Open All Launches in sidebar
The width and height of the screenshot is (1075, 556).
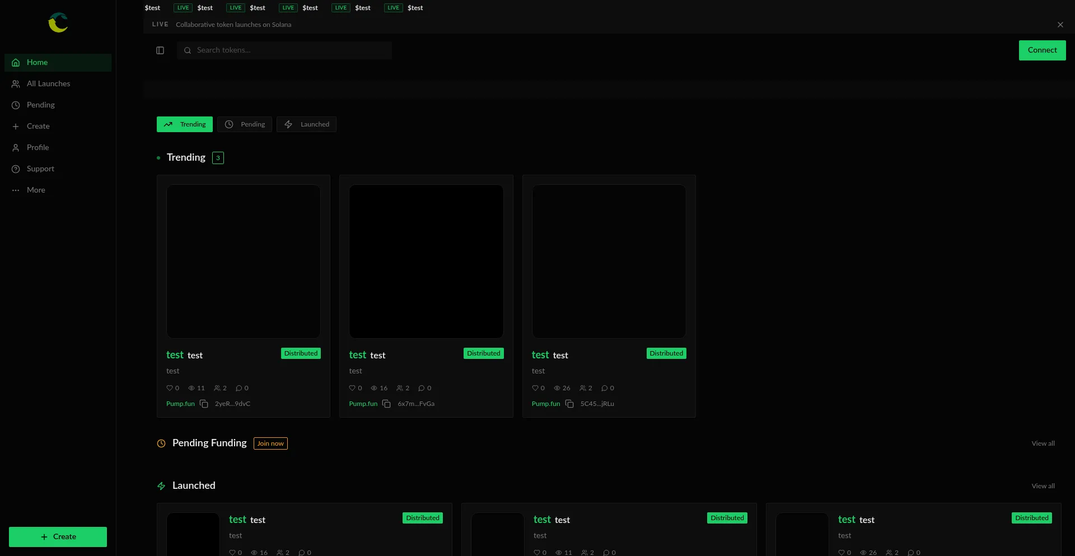point(48,83)
